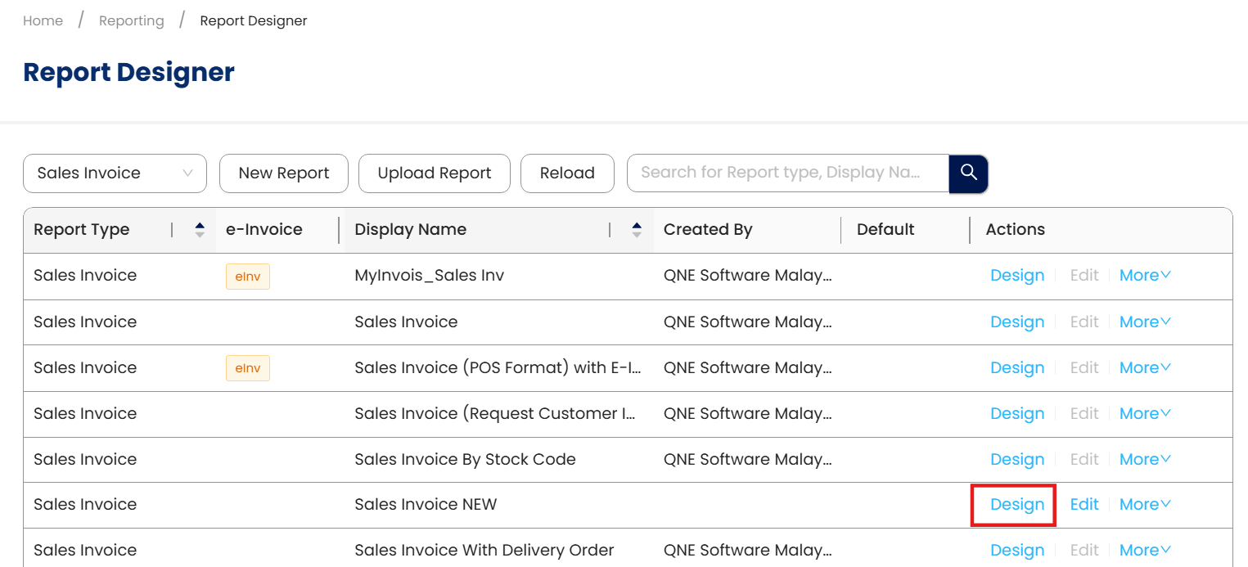Select the Created By column header
The width and height of the screenshot is (1248, 567).
click(x=708, y=230)
